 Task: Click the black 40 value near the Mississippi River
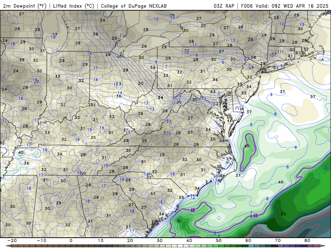click(21, 152)
